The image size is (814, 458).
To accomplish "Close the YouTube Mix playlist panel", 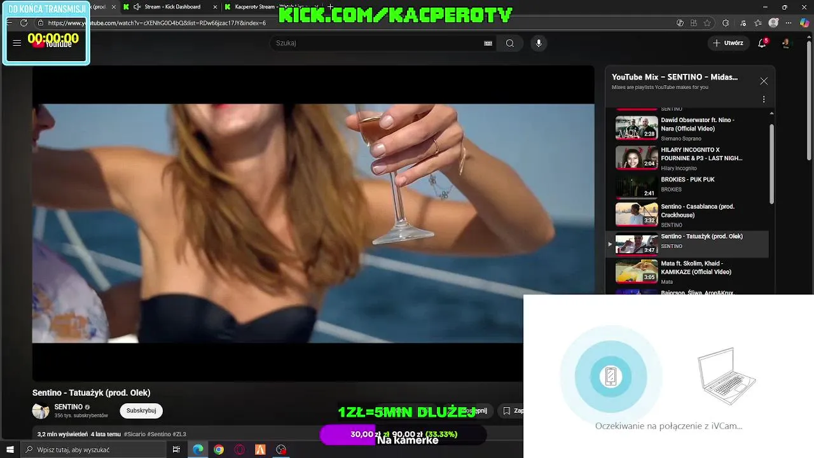I will coord(764,81).
